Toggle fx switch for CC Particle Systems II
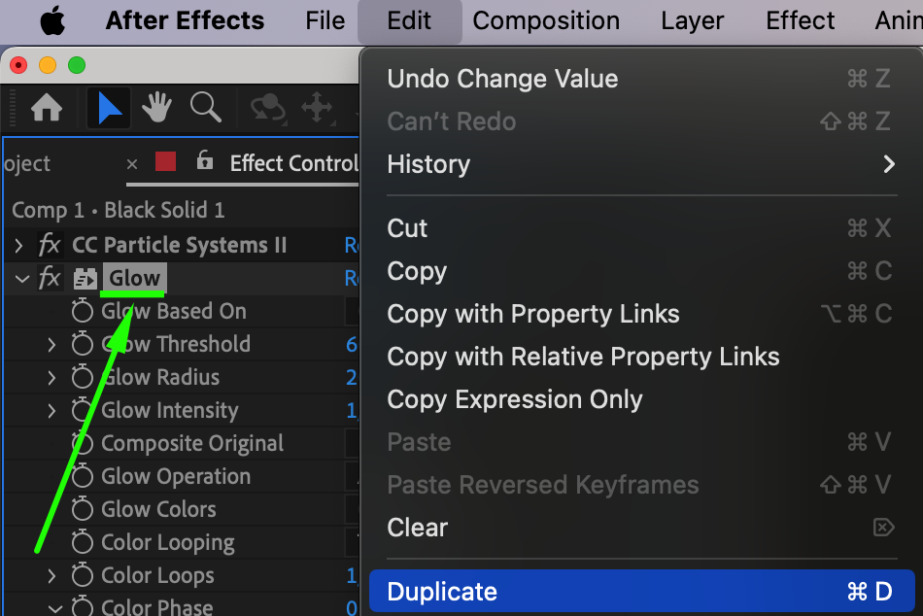923x616 pixels. pos(50,245)
